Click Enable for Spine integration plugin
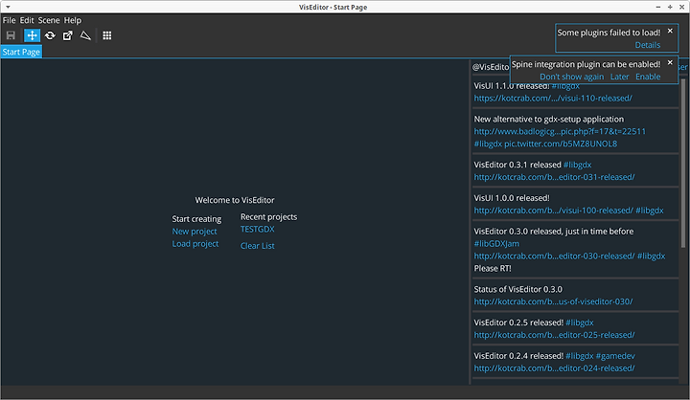This screenshot has height=400, width=690. pos(648,77)
